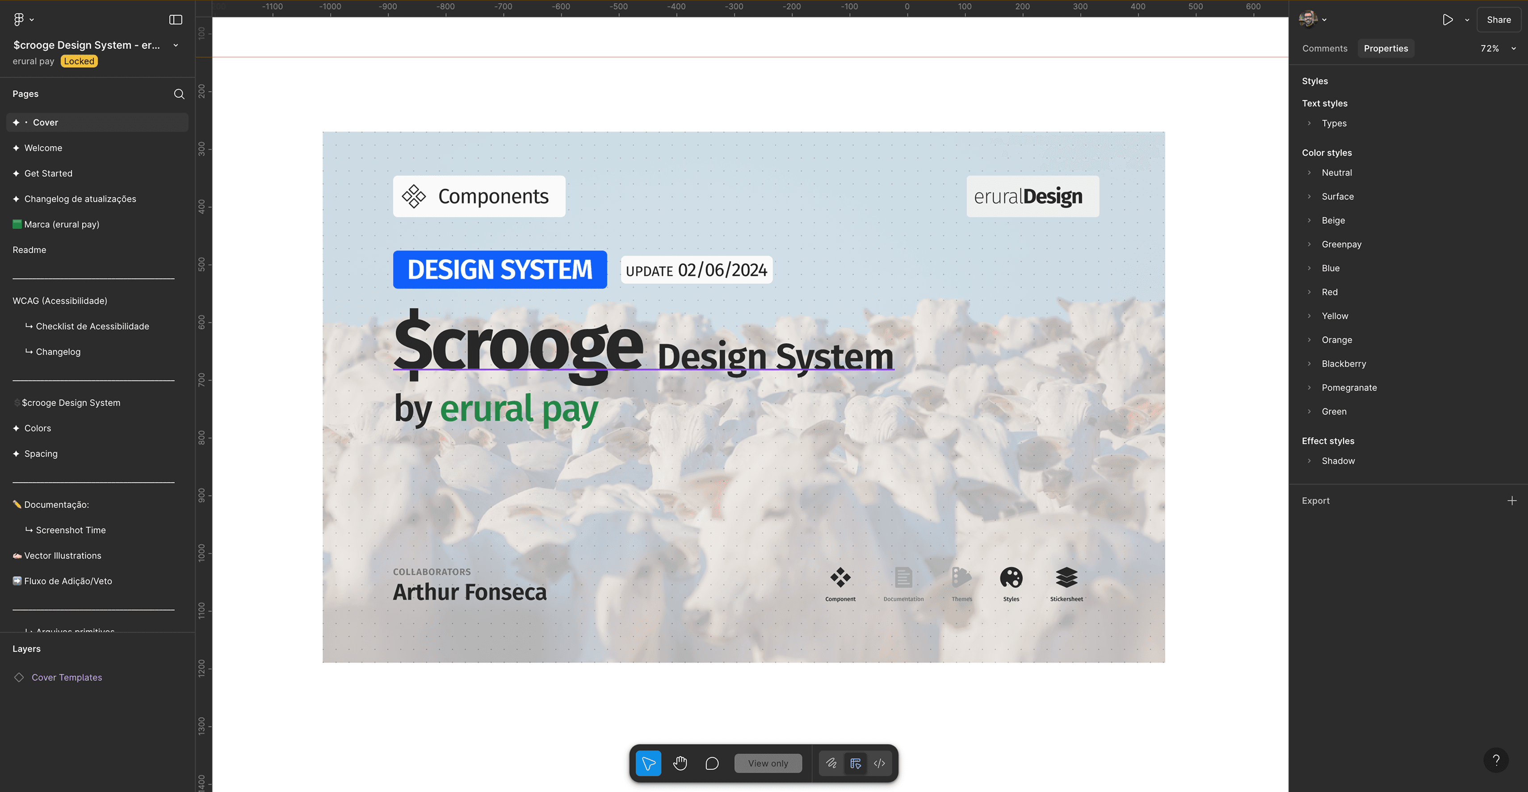Select the Comment bubble tool
Viewport: 1528px width, 792px height.
[x=712, y=763]
